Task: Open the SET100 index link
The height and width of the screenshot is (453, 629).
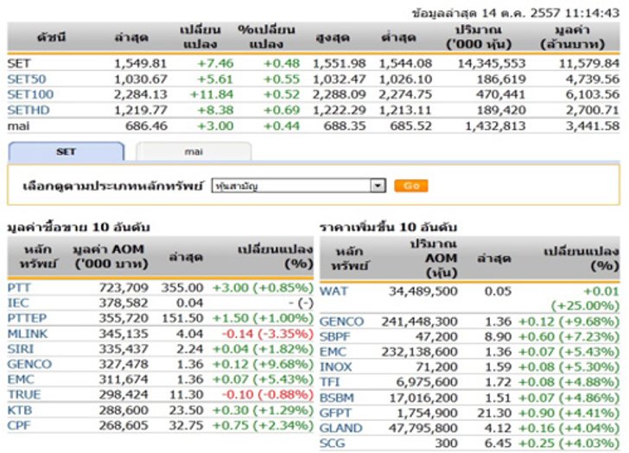Action: tap(30, 95)
